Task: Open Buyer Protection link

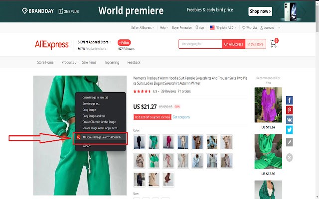Action: coord(182,28)
